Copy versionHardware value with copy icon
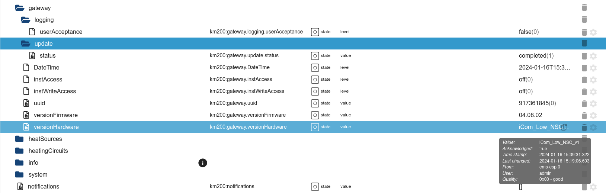This screenshot has width=606, height=193. click(x=564, y=127)
